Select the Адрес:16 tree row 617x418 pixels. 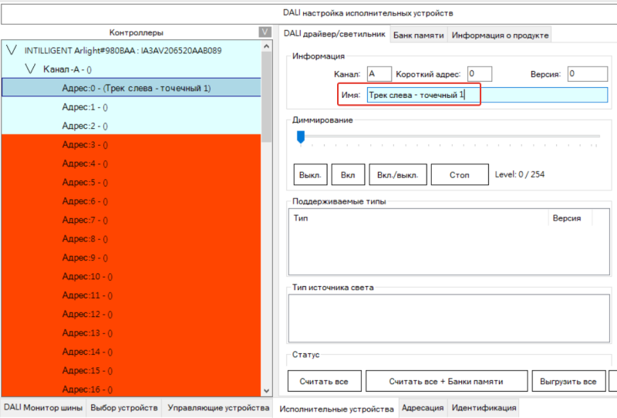tap(131, 389)
